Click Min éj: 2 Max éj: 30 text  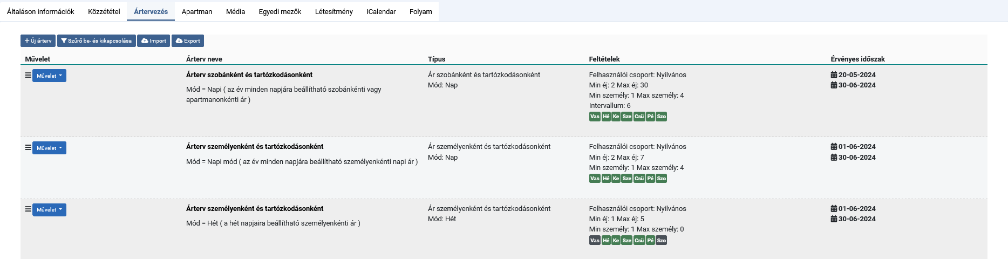[x=618, y=85]
